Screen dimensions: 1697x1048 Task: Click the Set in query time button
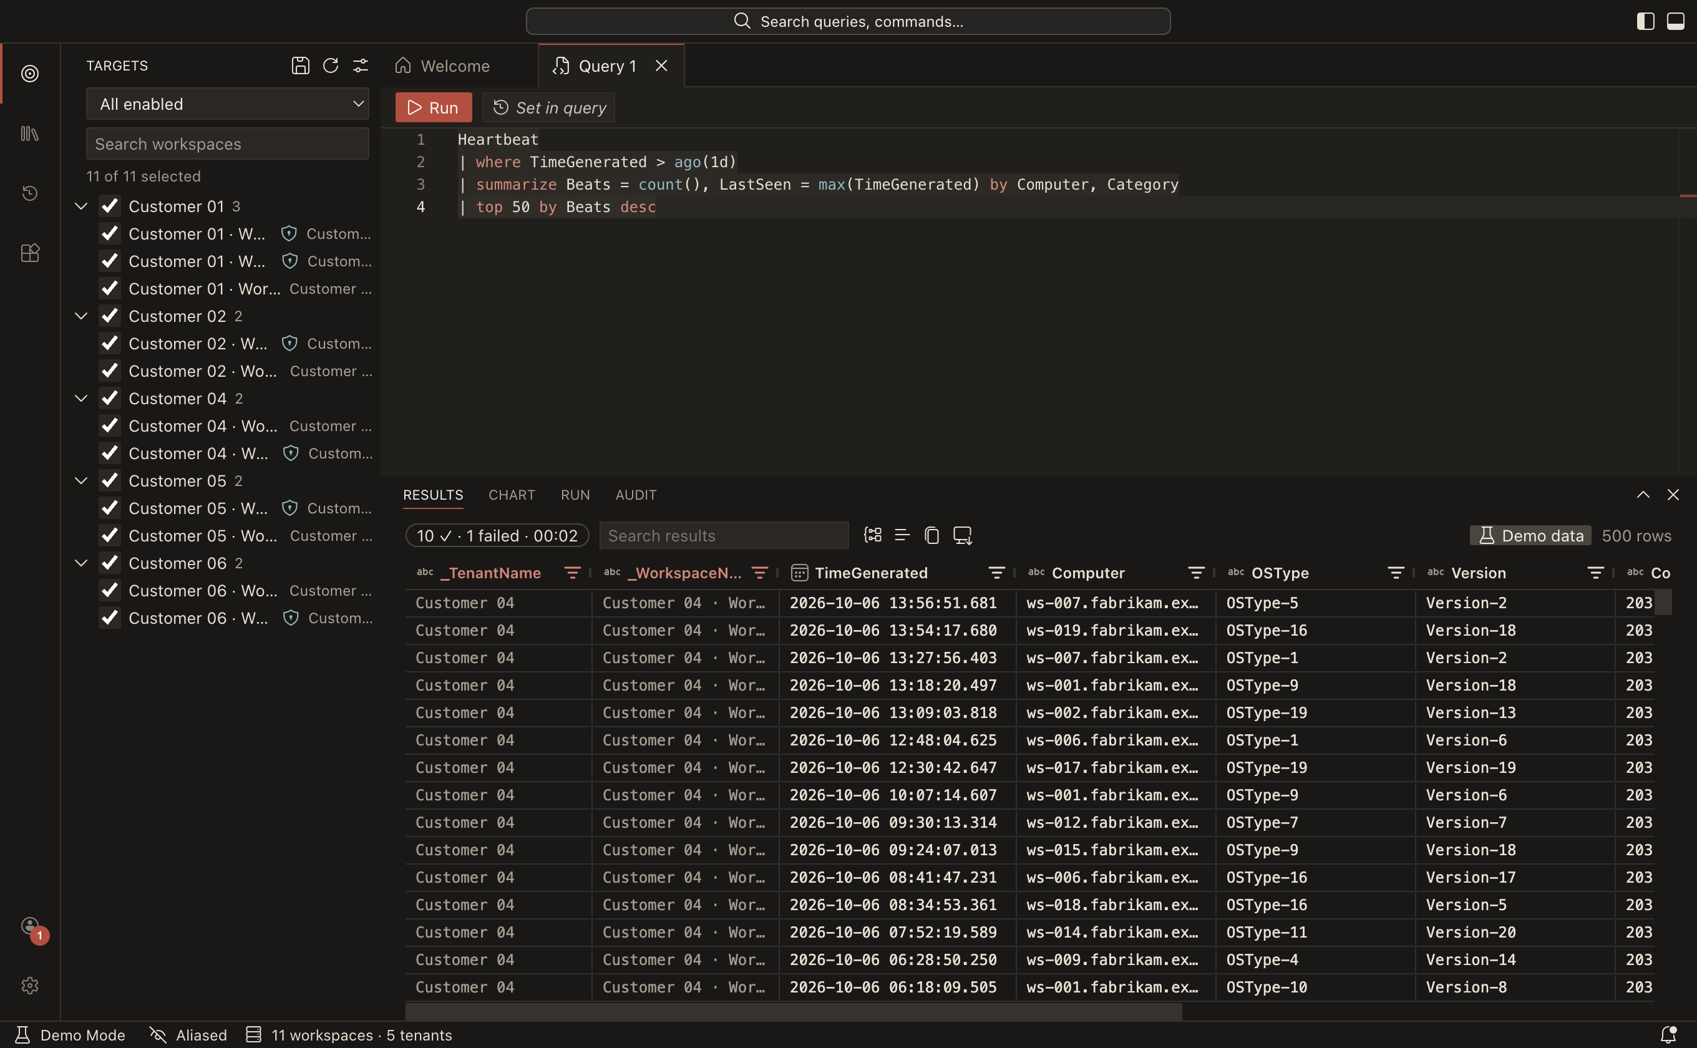548,107
